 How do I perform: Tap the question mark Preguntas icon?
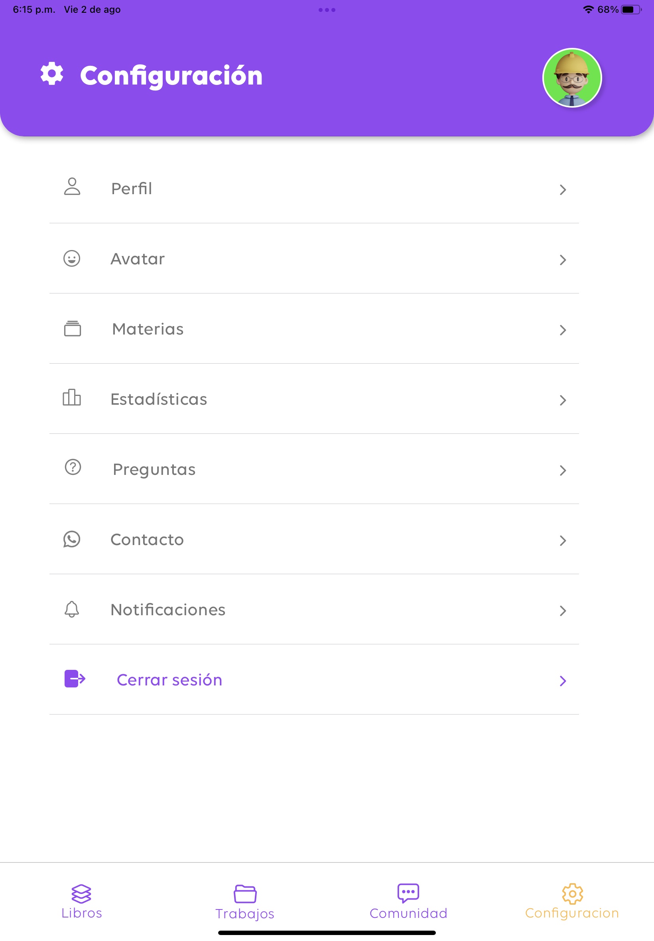coord(73,467)
